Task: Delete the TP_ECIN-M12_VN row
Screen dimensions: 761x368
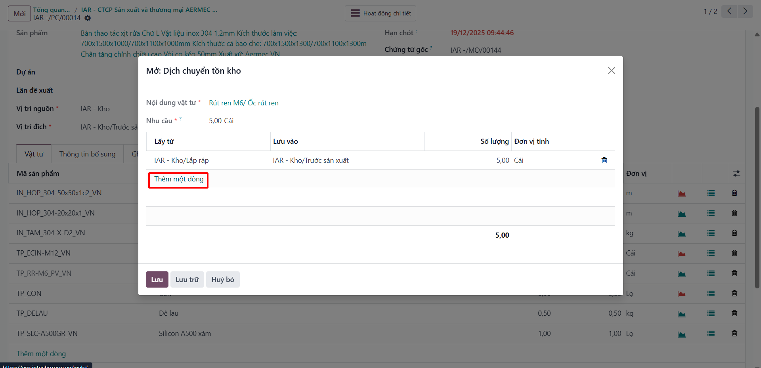Action: click(734, 253)
